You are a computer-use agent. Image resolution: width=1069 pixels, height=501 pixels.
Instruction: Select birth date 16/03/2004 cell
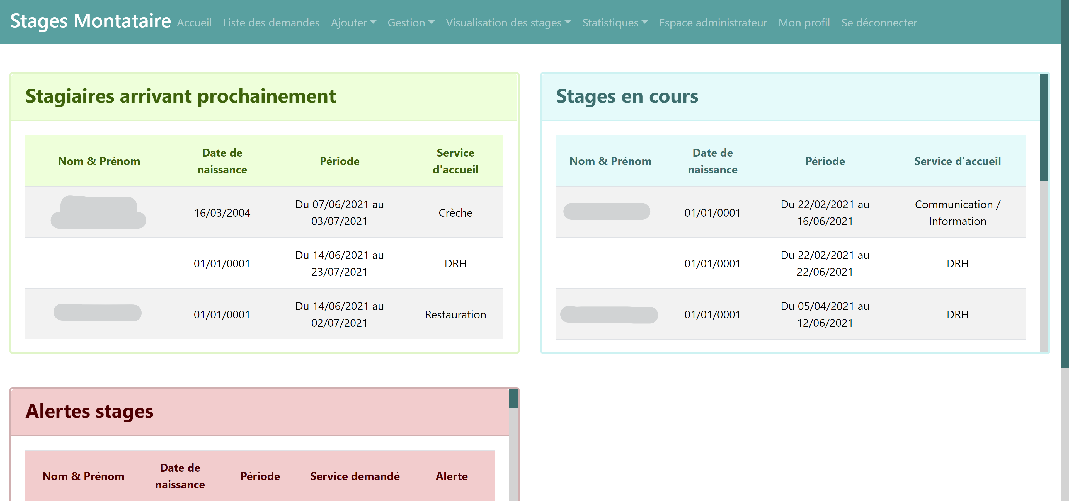pos(222,212)
